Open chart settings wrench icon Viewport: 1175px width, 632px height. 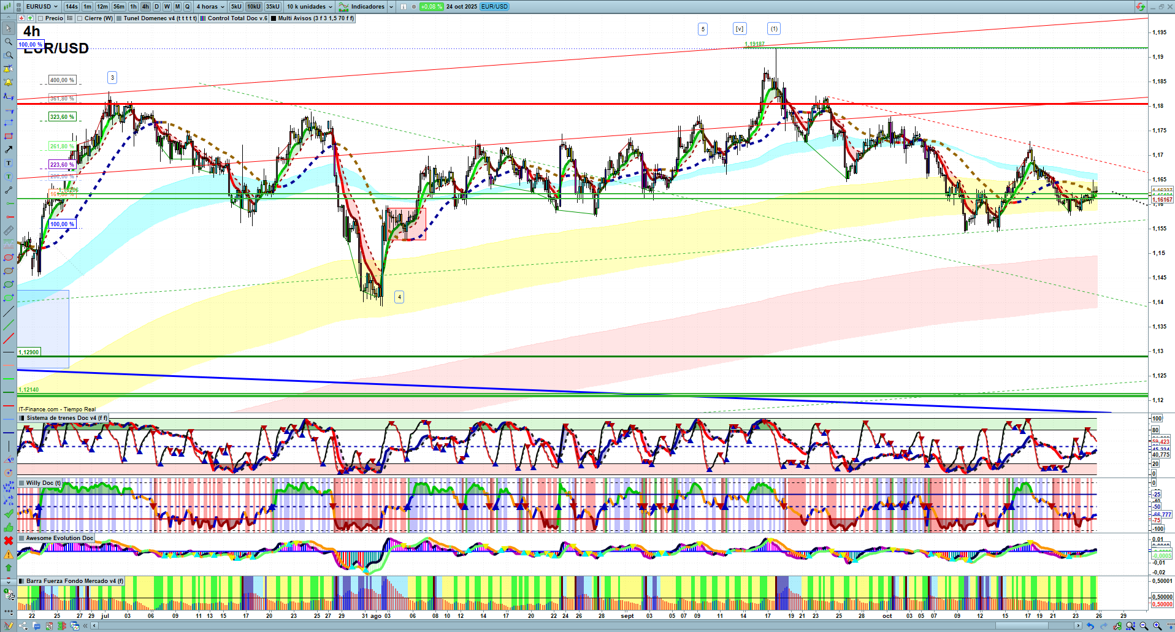coord(1117,626)
